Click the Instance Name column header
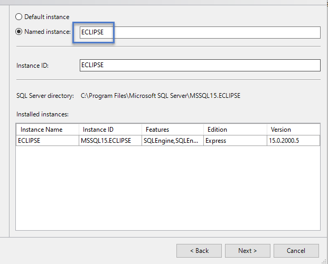This screenshot has height=264, width=328. pos(48,130)
